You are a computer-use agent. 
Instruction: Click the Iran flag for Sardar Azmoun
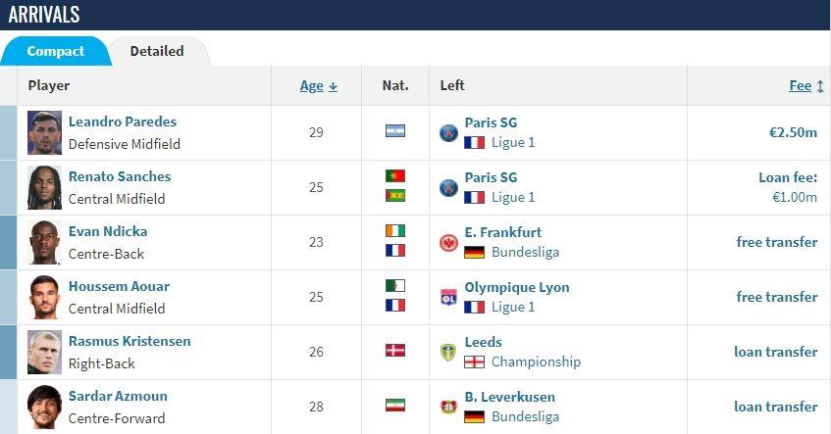click(x=395, y=406)
